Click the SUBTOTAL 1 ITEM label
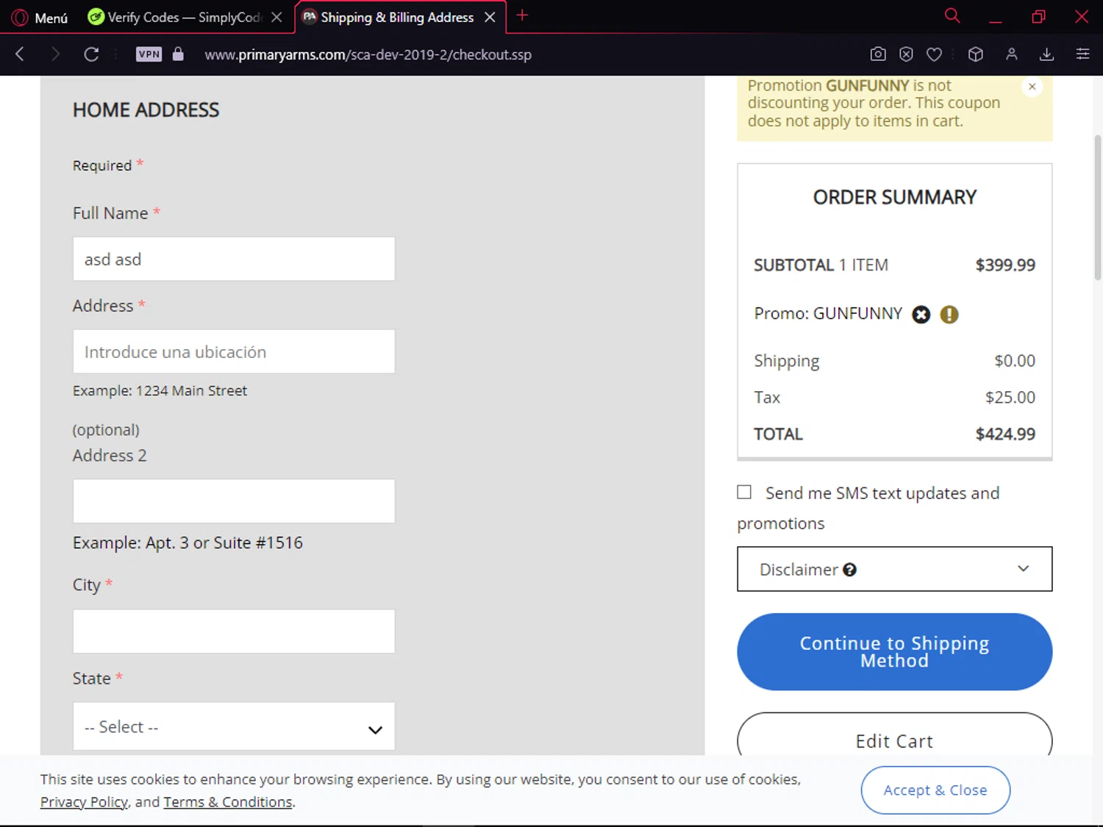1103x827 pixels. pyautogui.click(x=821, y=265)
